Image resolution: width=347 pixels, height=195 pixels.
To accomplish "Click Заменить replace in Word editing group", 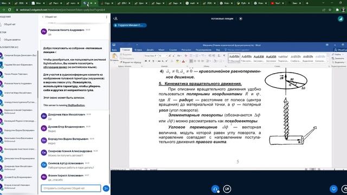I will tap(338, 58).
